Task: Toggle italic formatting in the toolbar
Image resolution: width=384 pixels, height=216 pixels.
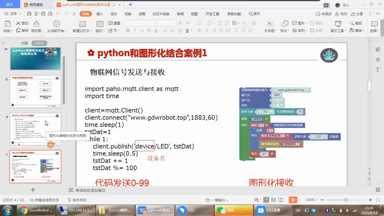Action: pyautogui.click(x=134, y=30)
